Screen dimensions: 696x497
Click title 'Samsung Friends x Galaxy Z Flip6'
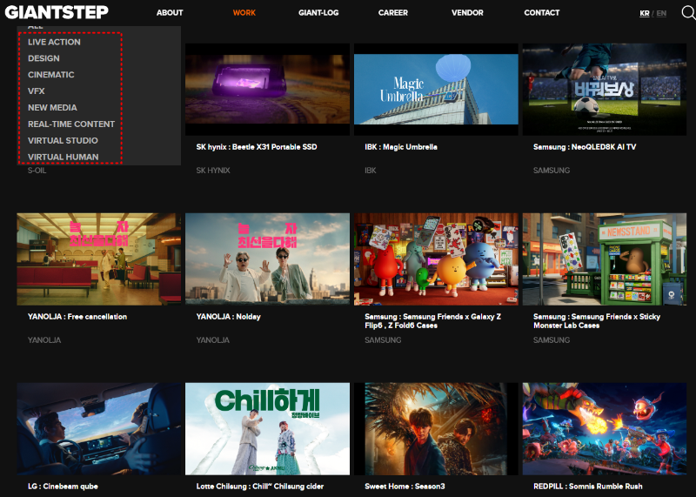tap(432, 321)
